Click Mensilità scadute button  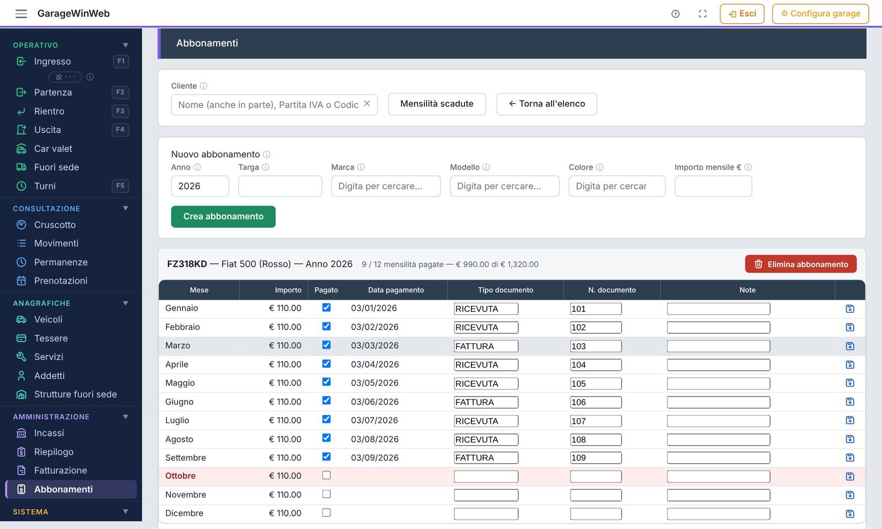point(437,104)
